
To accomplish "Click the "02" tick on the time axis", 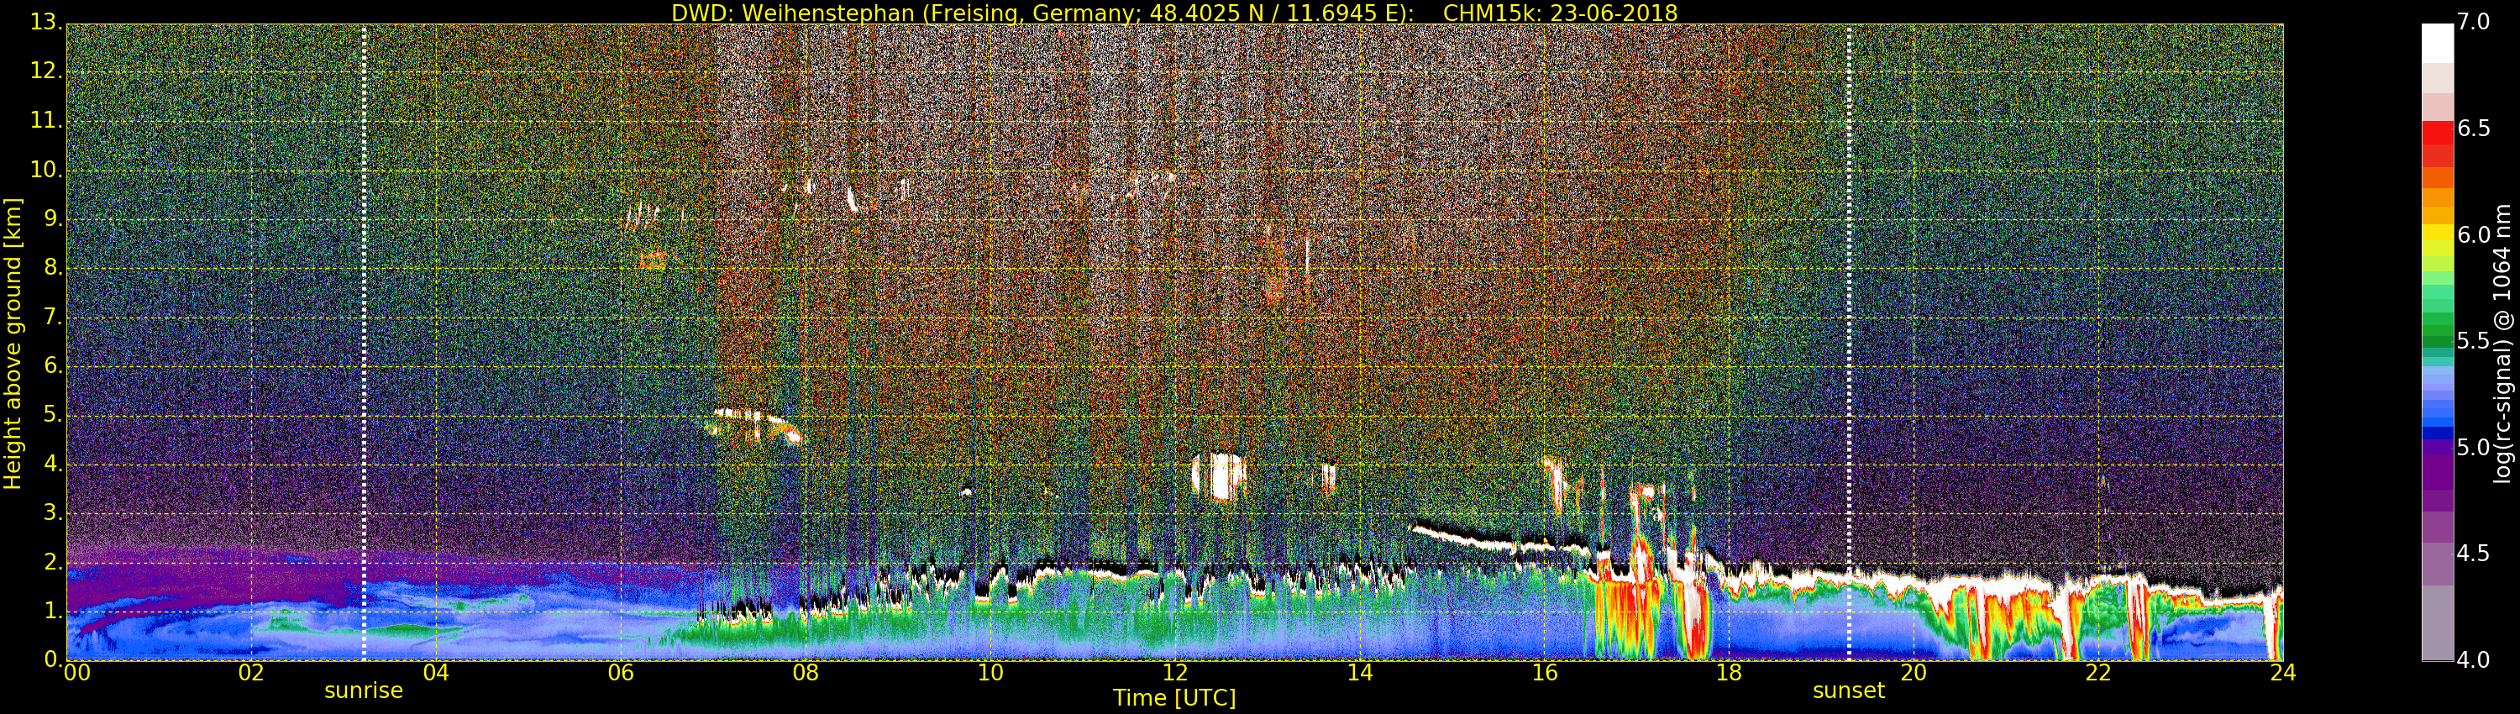I will [x=251, y=673].
